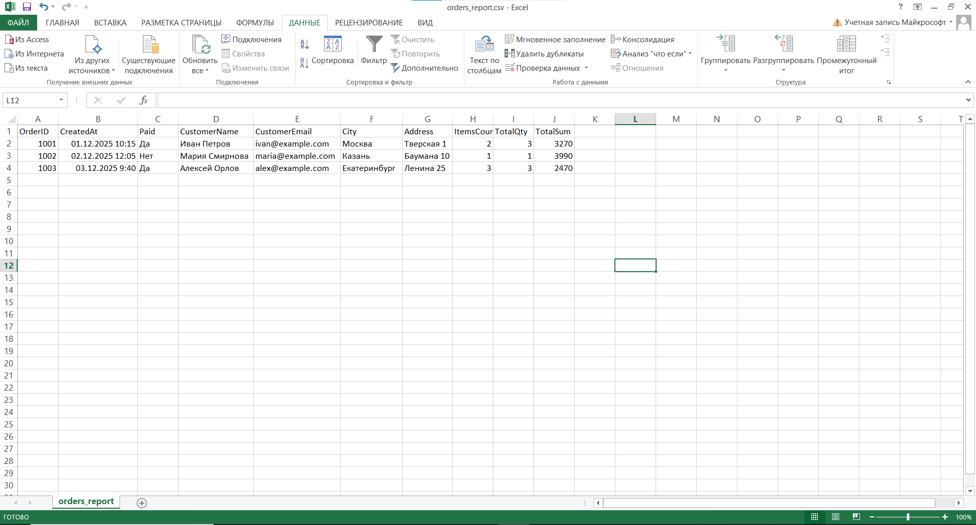Image resolution: width=976 pixels, height=525 pixels.
Task: Zoom in with plus button
Action: point(945,517)
